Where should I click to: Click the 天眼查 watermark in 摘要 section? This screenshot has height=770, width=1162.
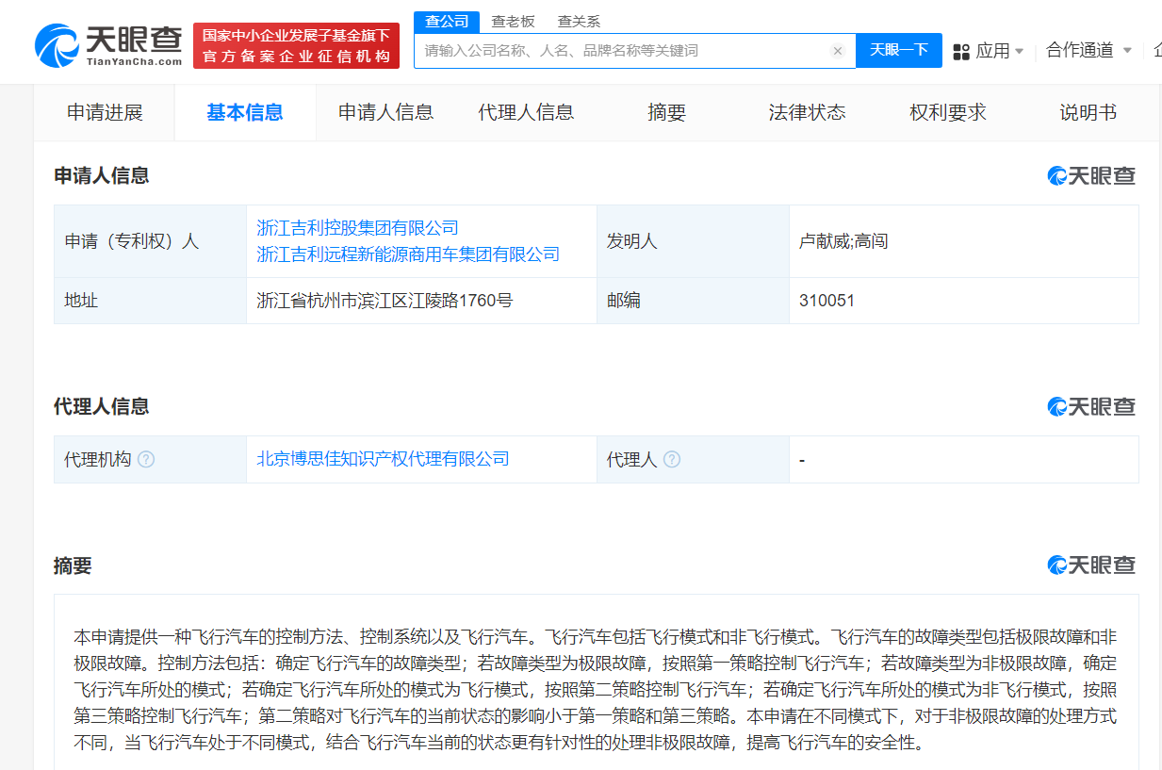click(1090, 565)
